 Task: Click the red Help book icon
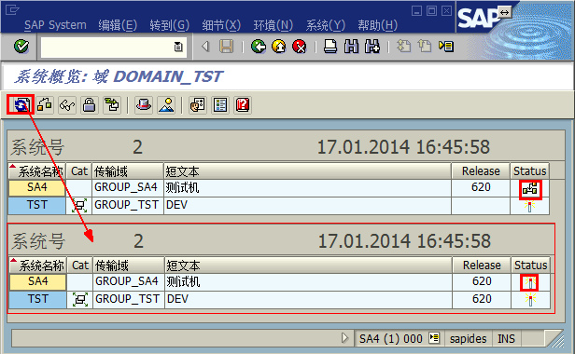click(x=243, y=105)
